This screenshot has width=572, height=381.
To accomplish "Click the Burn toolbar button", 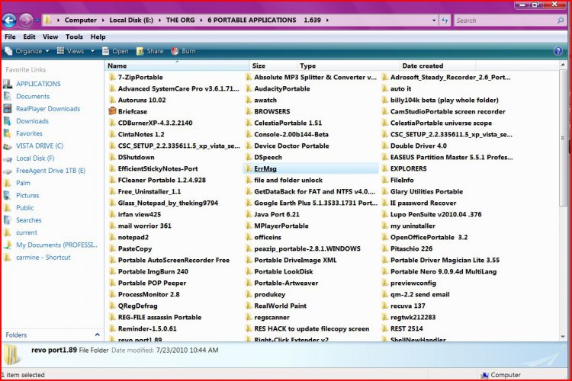I will click(184, 51).
